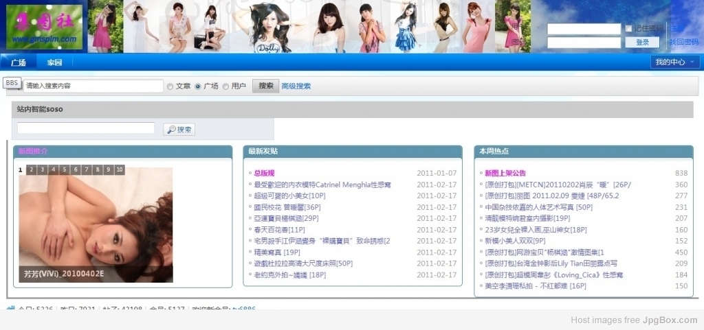
Task: Jump to slide 5 in the slideshow
Action: pyautogui.click(x=65, y=169)
